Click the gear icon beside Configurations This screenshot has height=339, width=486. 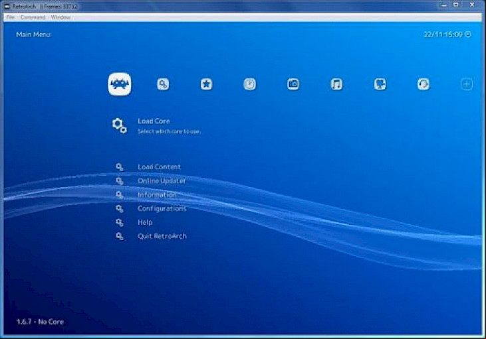120,209
